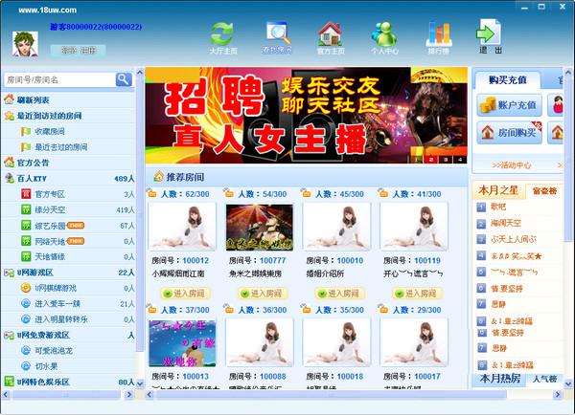Image resolution: width=575 pixels, height=415 pixels.
Task: Open the magnifier search-room icon in toolbar
Action: (278, 33)
